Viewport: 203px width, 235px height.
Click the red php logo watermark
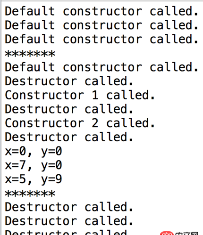(167, 233)
